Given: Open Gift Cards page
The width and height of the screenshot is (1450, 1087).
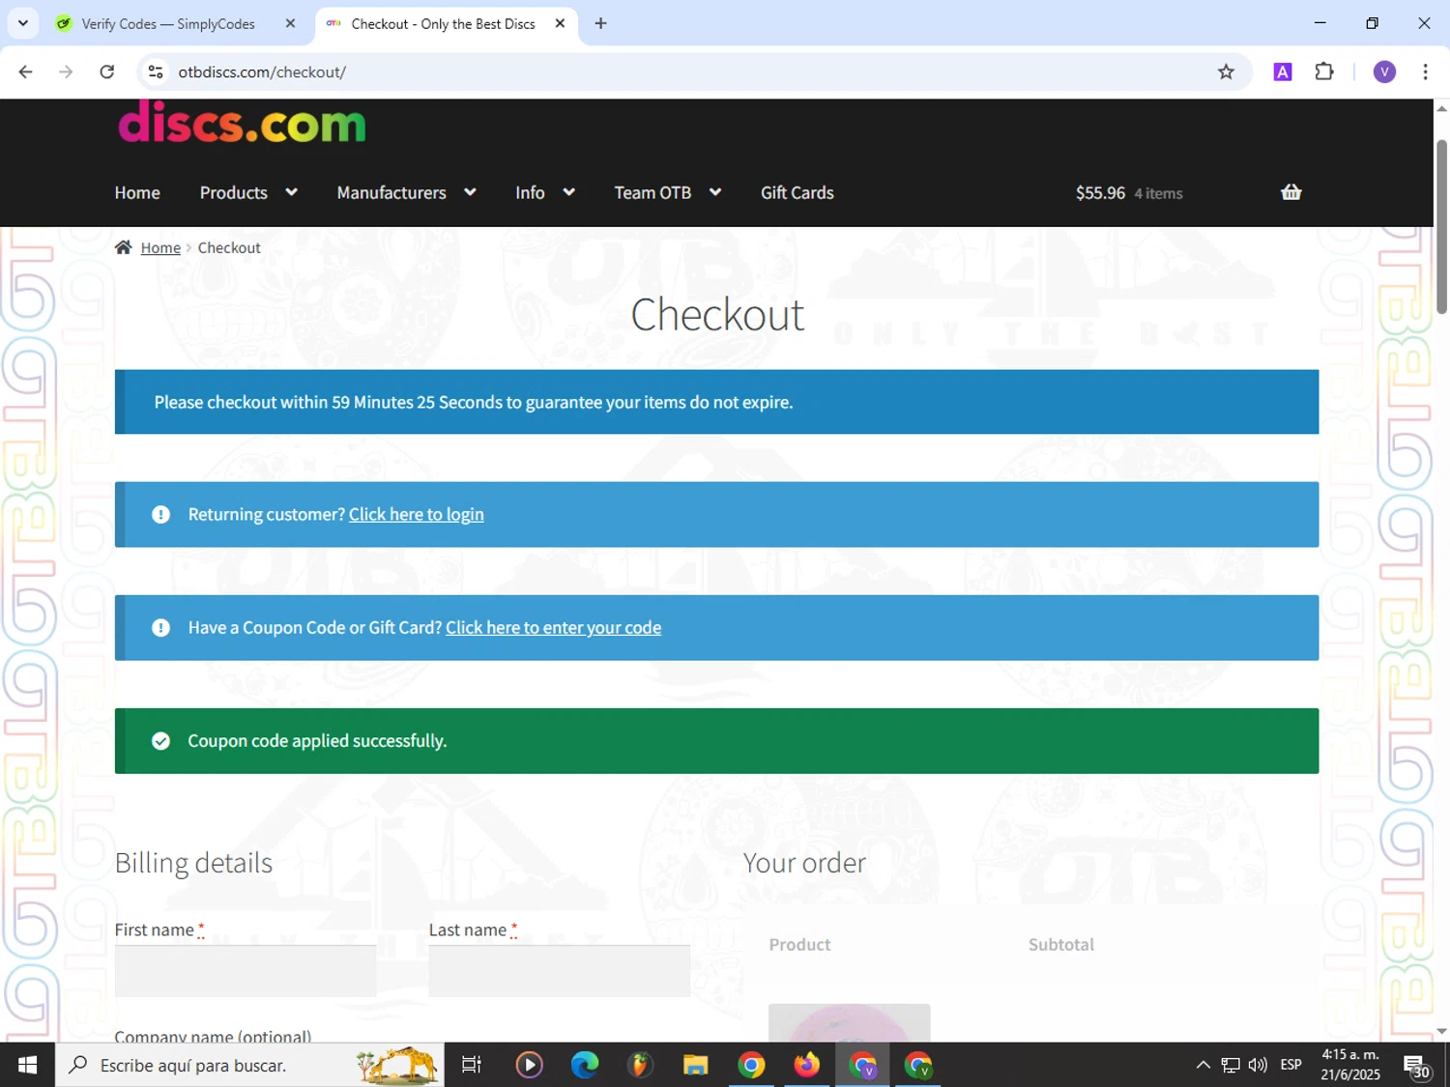Looking at the screenshot, I should click(797, 192).
